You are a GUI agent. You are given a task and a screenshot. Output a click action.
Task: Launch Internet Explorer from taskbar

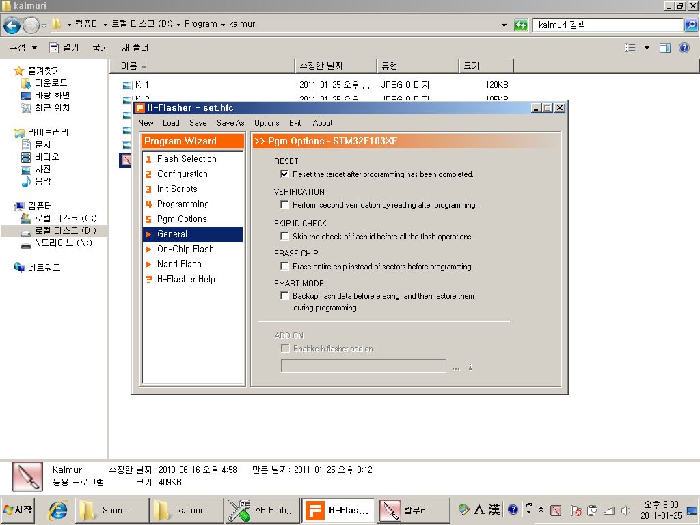tap(58, 510)
